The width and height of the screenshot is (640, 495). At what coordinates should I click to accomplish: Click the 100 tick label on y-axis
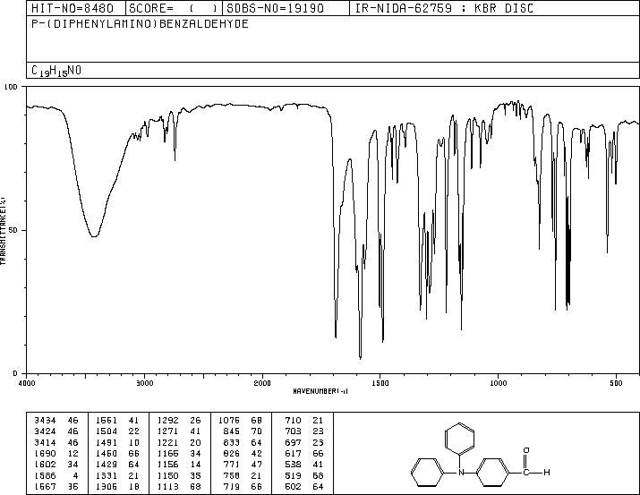[11, 87]
